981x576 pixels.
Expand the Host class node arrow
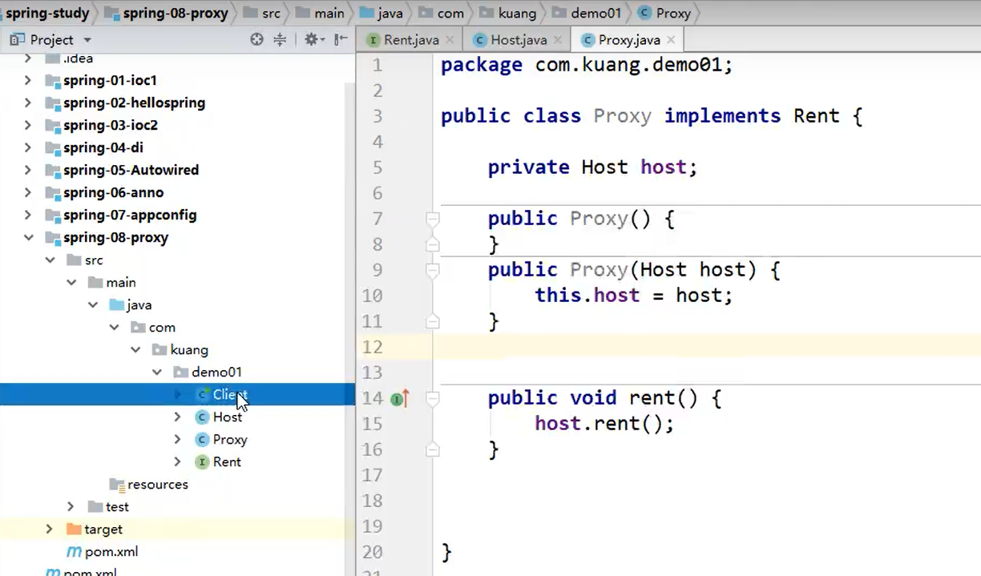(178, 417)
